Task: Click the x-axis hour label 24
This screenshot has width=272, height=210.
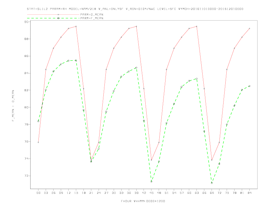Action: [99, 193]
